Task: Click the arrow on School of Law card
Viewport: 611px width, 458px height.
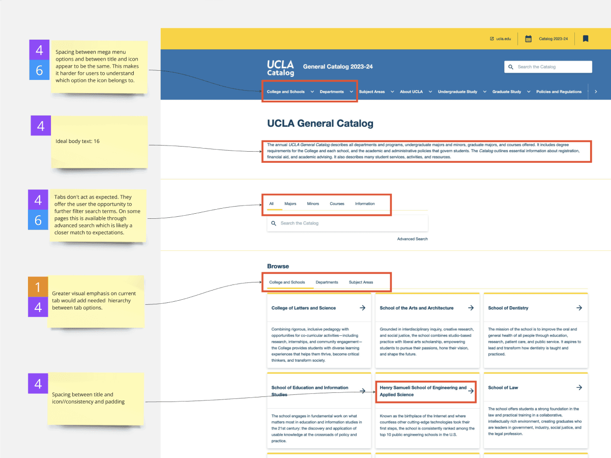Action: click(579, 387)
